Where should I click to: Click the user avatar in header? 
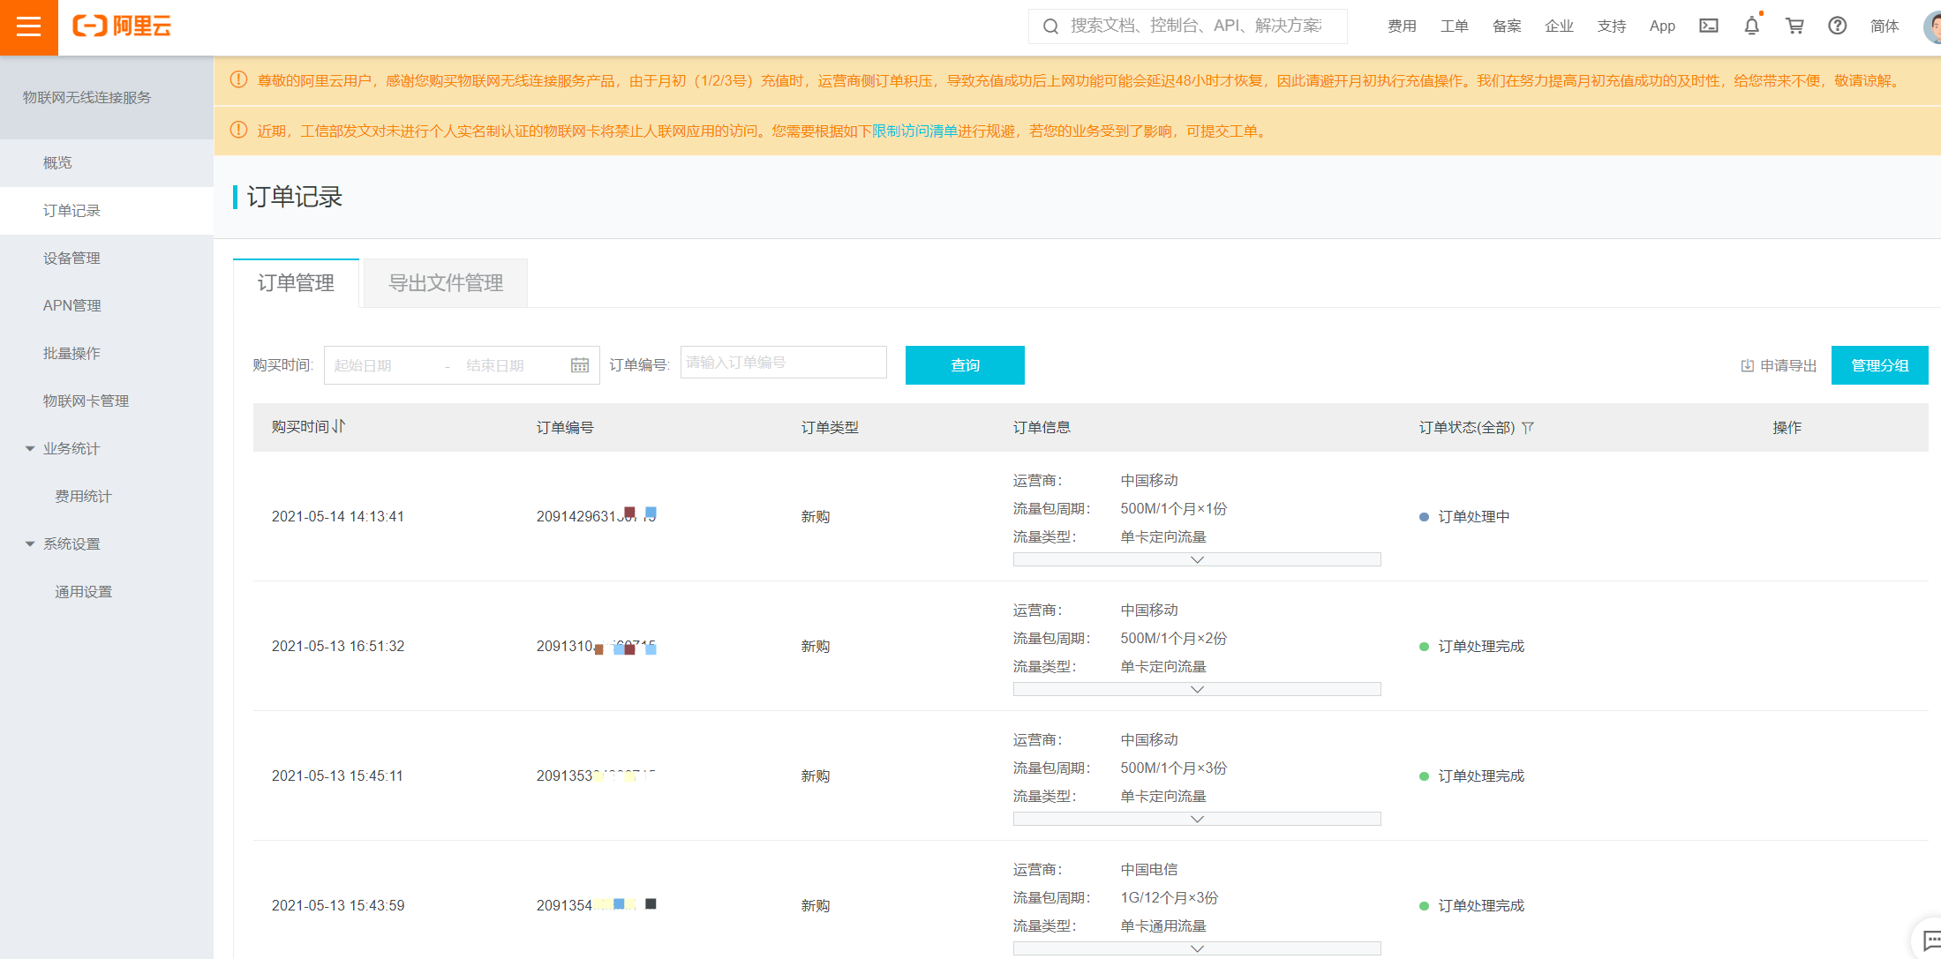tap(1931, 26)
